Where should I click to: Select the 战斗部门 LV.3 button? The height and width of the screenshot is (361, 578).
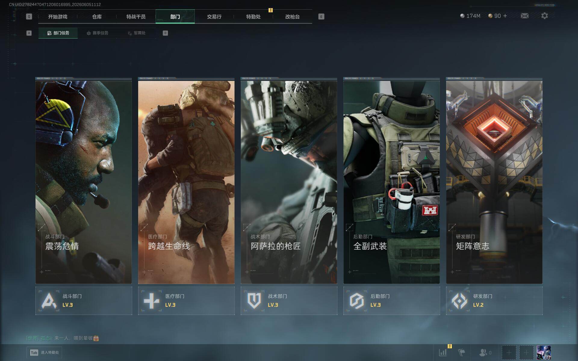(84, 301)
